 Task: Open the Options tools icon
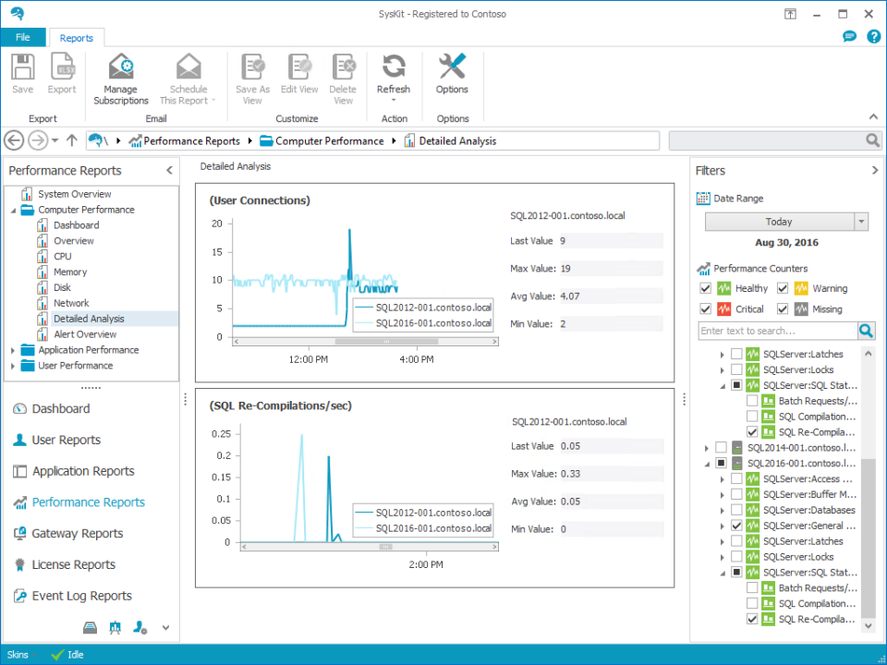click(452, 66)
